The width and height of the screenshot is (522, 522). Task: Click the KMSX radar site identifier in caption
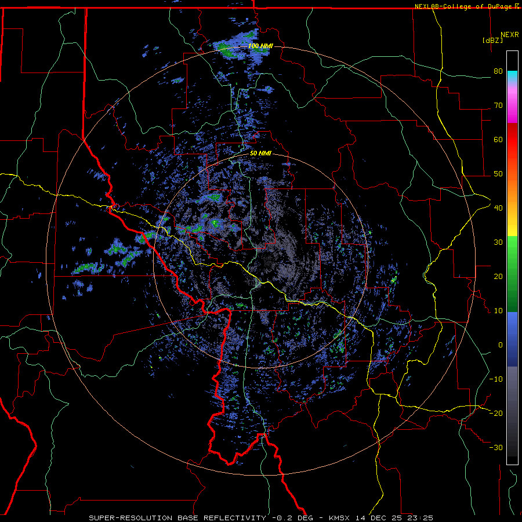(x=339, y=518)
